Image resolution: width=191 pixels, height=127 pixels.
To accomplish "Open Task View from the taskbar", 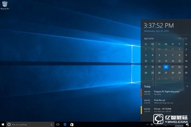I will [x=58, y=124].
